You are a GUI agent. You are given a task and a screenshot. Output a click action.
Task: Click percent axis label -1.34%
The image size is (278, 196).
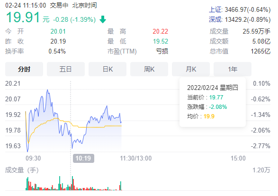point(260,115)
